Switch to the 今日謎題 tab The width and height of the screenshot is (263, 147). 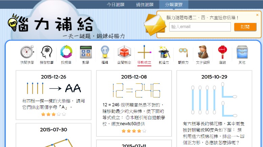click(x=115, y=4)
